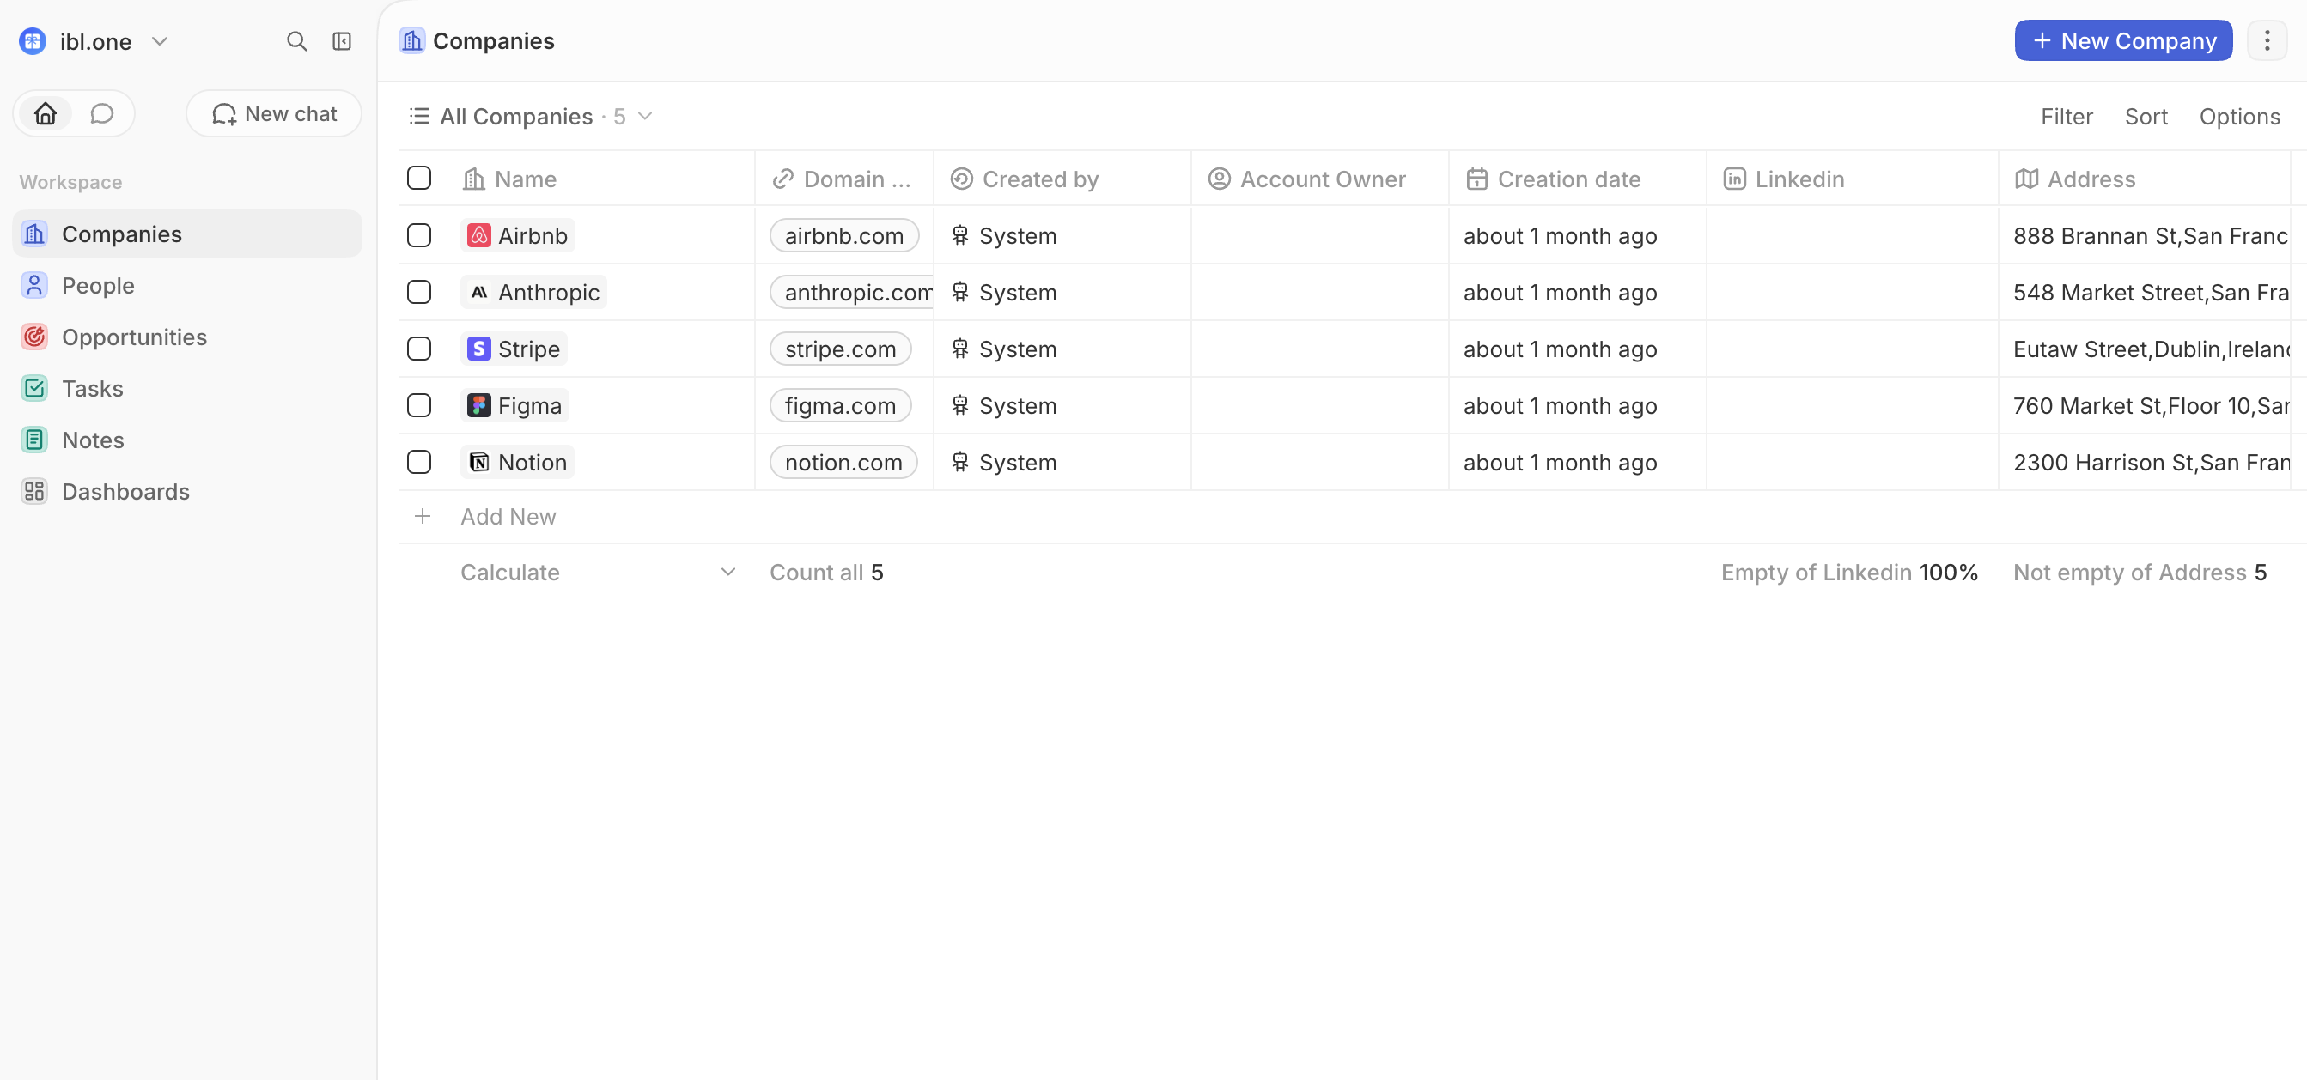Open the Figma company record
Image resolution: width=2307 pixels, height=1080 pixels.
515,406
